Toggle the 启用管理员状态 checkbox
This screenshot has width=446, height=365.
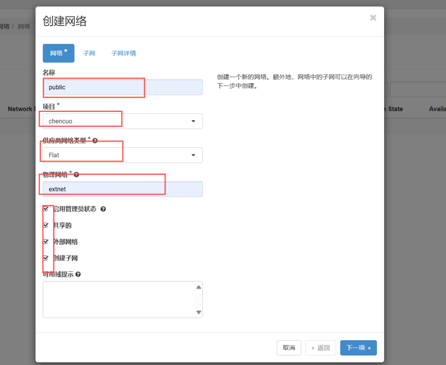46,209
